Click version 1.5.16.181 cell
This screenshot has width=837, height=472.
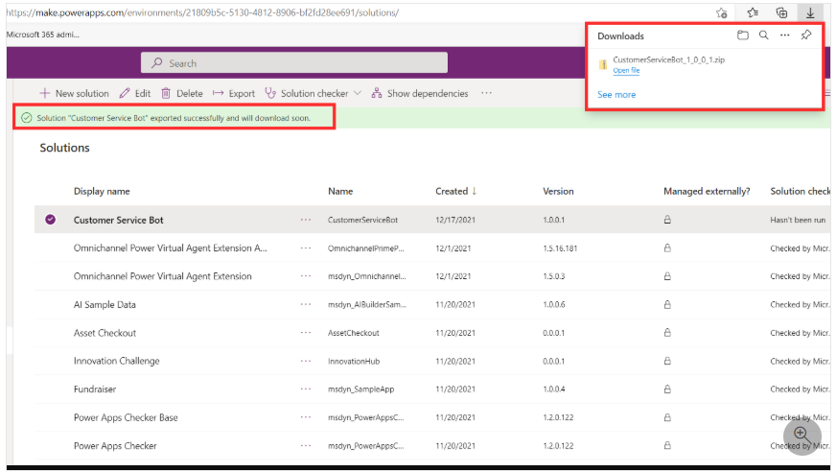click(560, 248)
